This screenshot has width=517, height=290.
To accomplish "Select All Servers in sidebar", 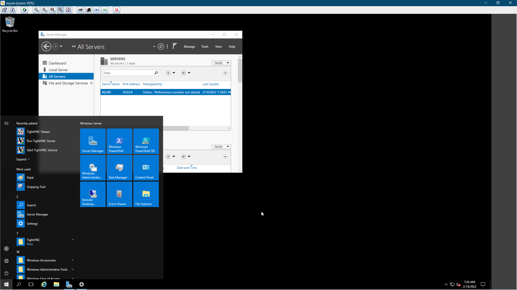I will [x=66, y=77].
